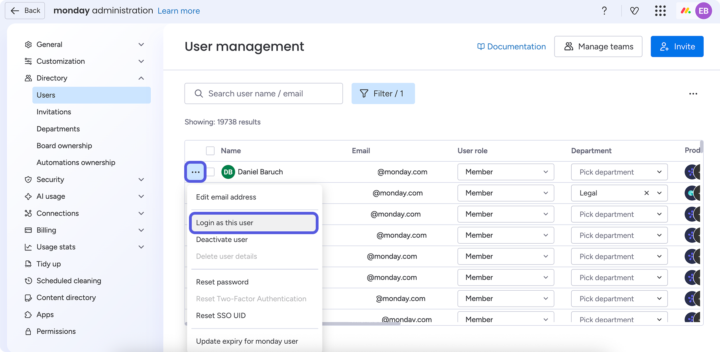Image resolution: width=720 pixels, height=352 pixels.
Task: Click the General gear icon in sidebar
Action: click(28, 45)
